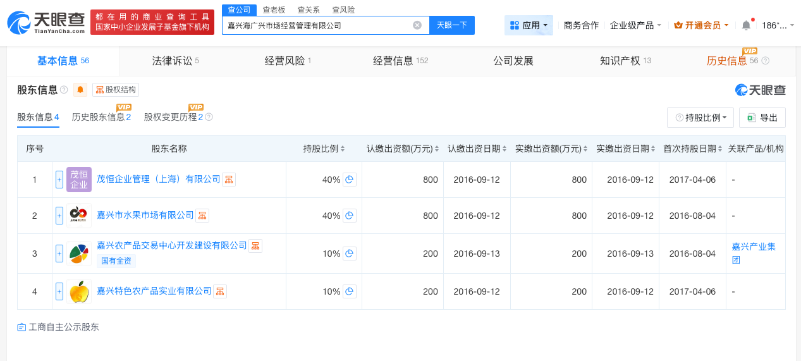Open 嘉兴产业集团 related organization link
Image resolution: width=801 pixels, height=361 pixels.
point(754,254)
